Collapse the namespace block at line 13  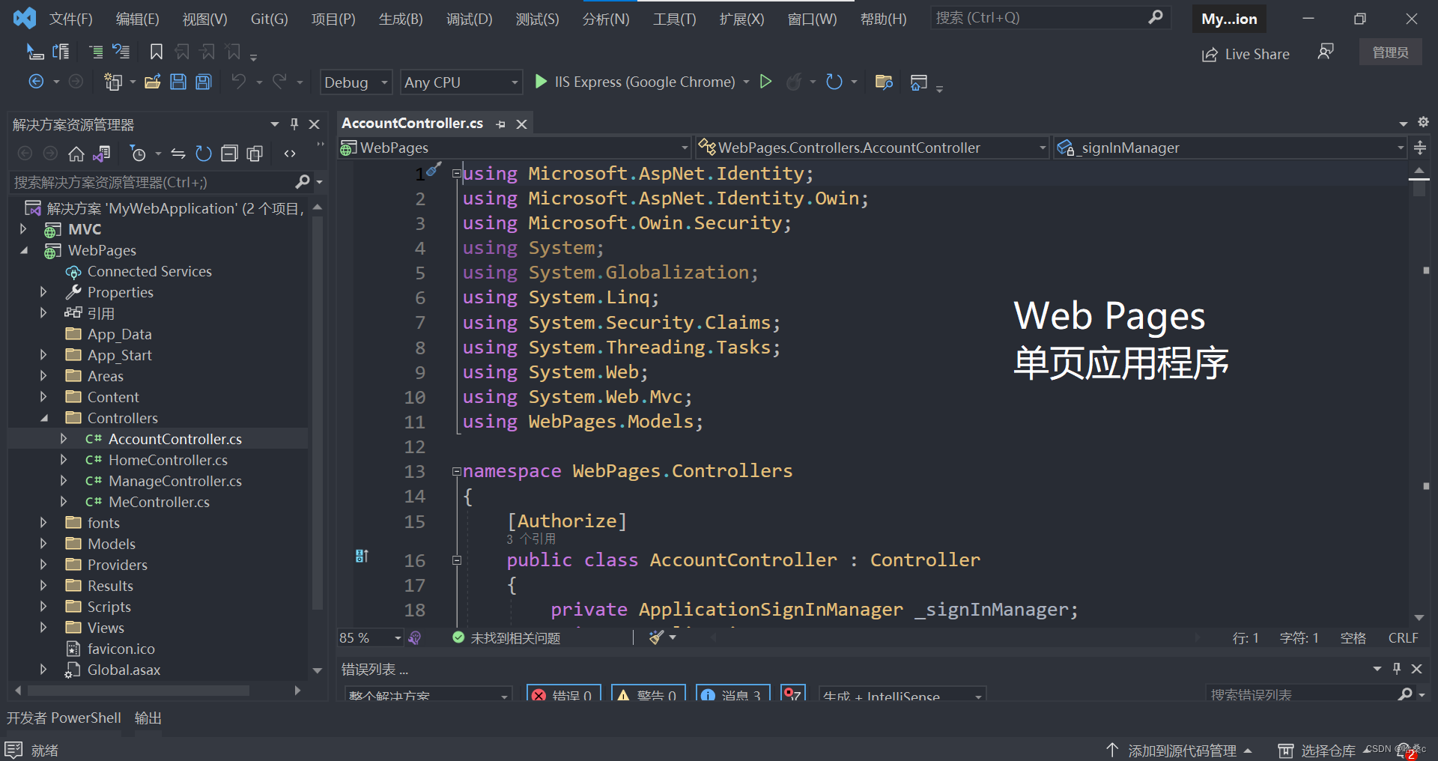456,472
